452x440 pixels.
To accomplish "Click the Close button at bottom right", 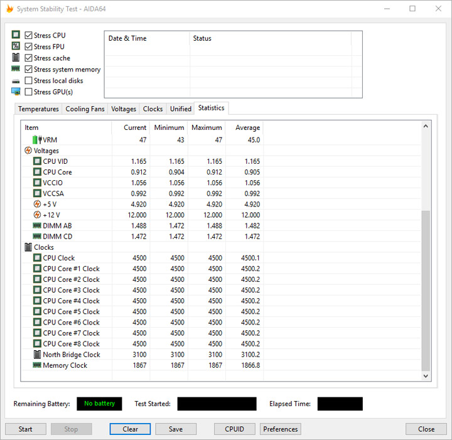I will click(426, 429).
